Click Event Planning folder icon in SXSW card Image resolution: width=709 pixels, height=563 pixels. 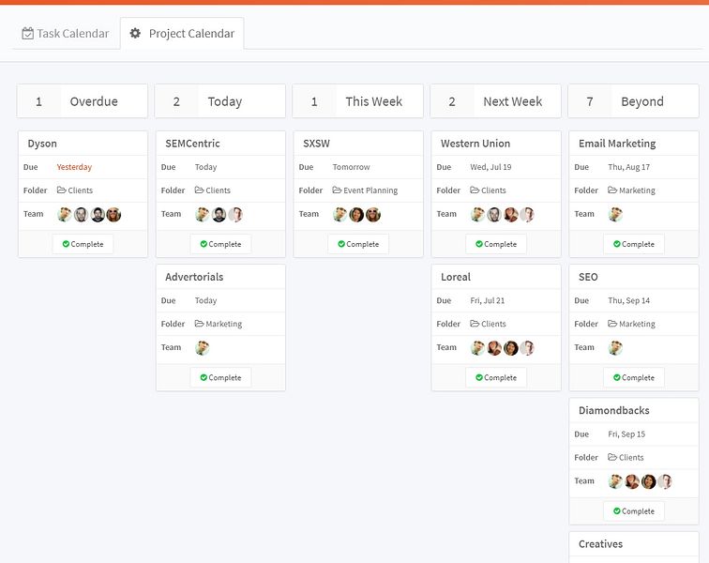click(x=337, y=190)
